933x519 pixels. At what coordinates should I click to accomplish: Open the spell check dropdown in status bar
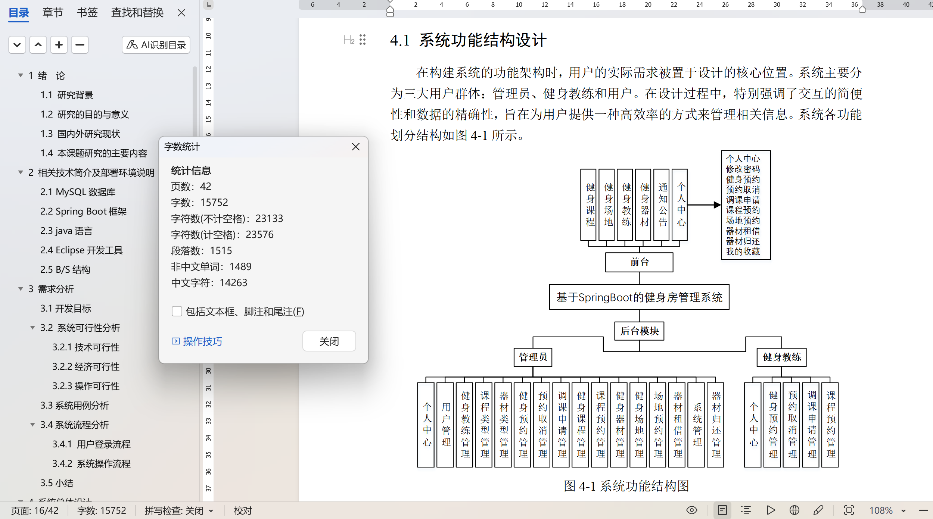211,511
